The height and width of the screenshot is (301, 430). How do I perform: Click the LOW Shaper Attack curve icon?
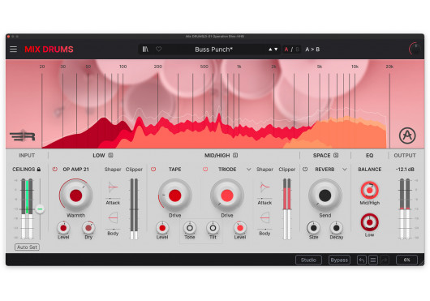coord(113,187)
